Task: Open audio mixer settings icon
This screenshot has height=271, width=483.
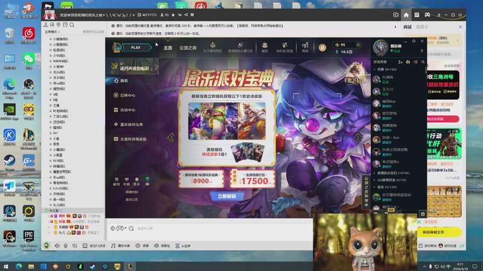Action: tap(75, 246)
